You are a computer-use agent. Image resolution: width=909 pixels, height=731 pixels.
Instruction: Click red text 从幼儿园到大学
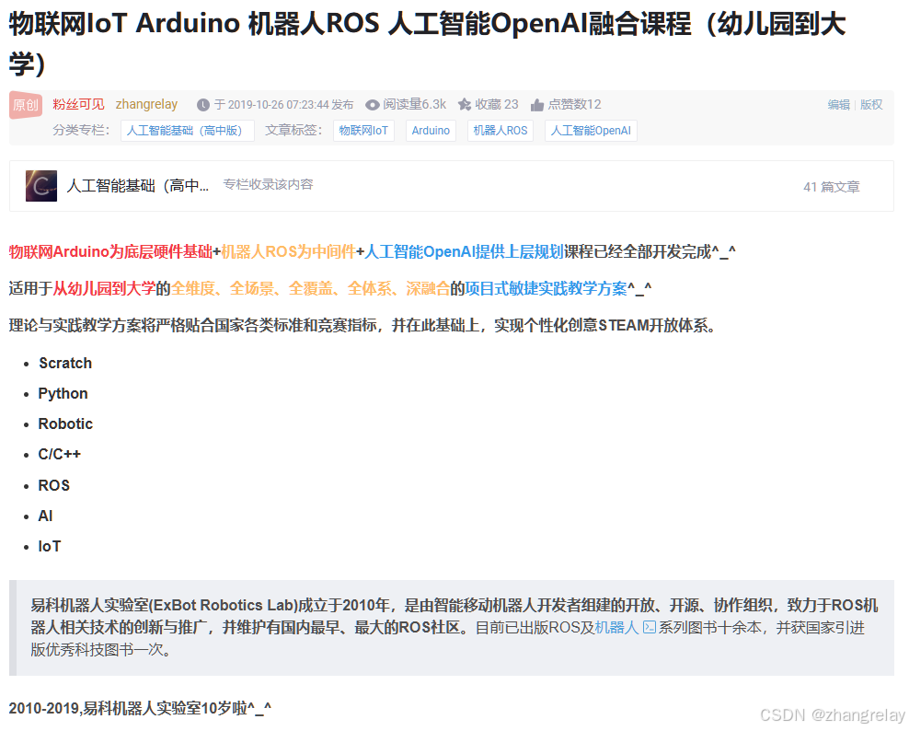point(104,288)
